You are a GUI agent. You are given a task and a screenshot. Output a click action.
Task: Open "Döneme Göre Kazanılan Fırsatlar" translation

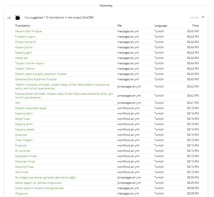(x=36, y=79)
